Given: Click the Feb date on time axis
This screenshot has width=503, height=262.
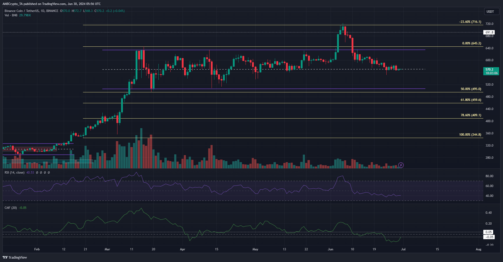Looking at the screenshot, I should tap(37, 249).
